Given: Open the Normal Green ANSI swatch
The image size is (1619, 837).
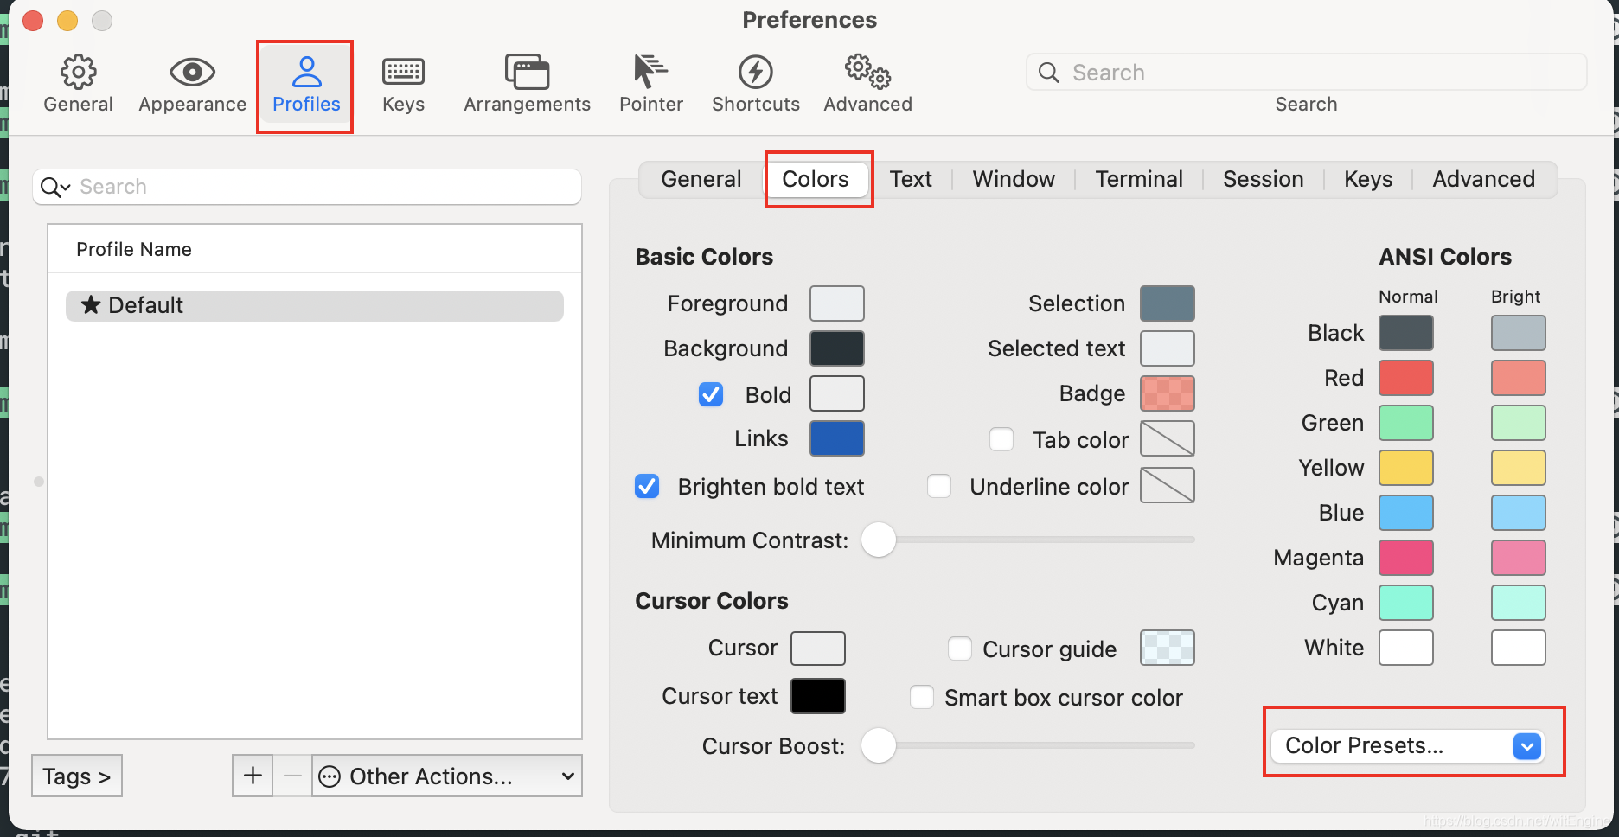Looking at the screenshot, I should 1406,423.
